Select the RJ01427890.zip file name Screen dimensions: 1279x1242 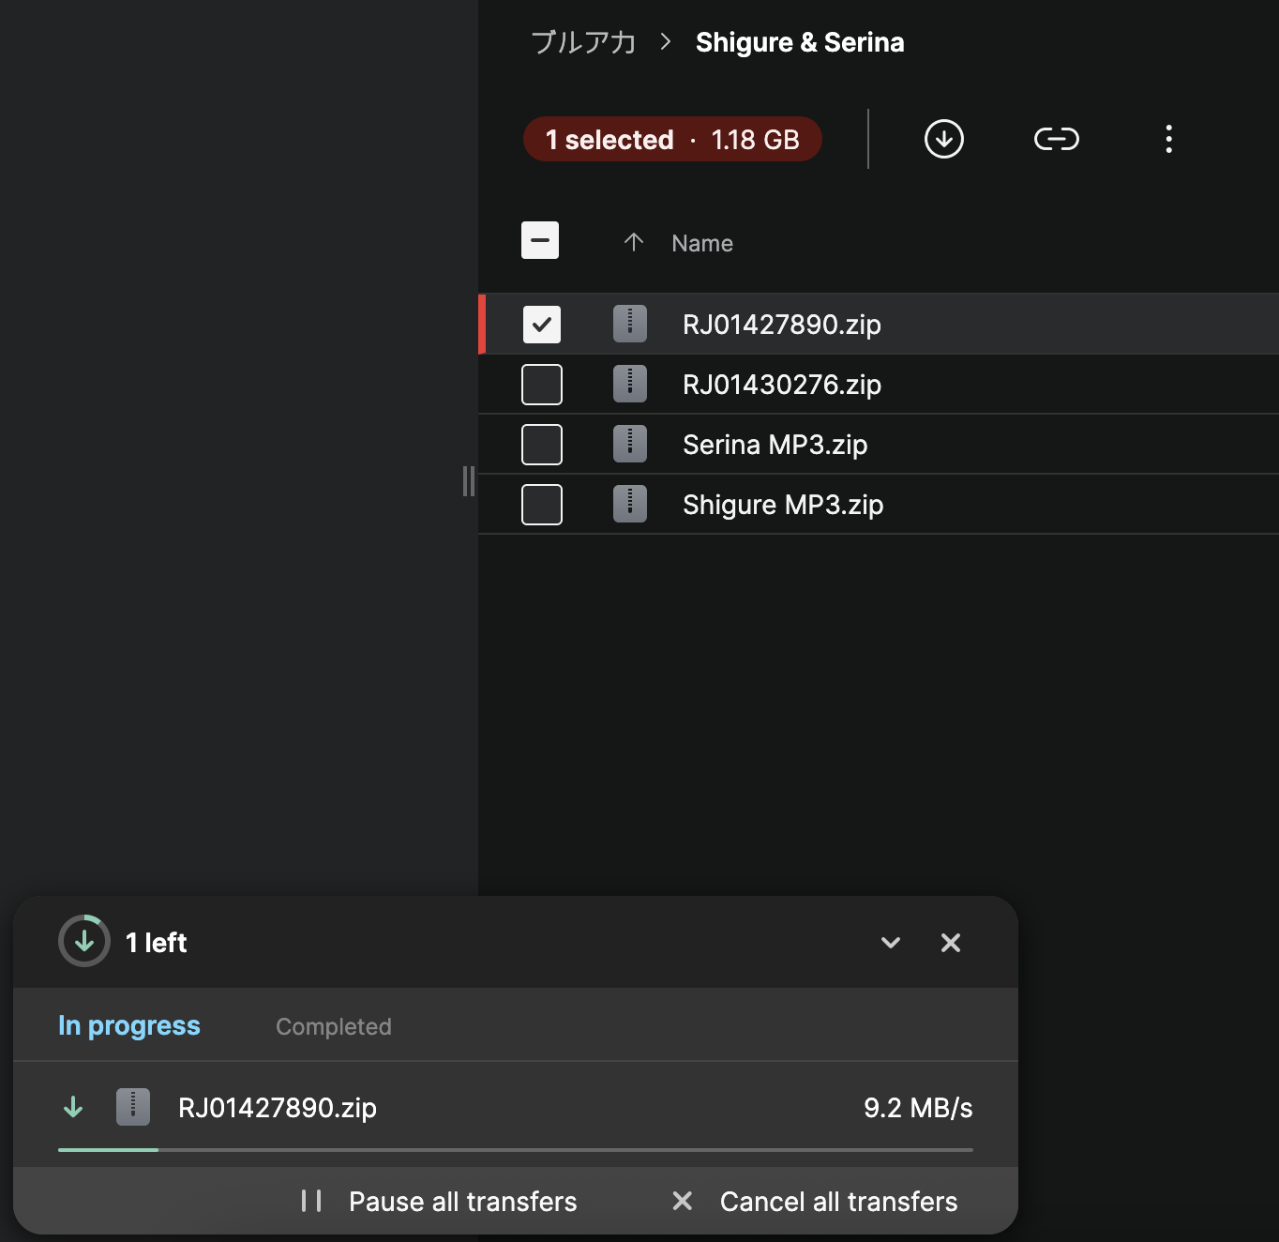782,325
